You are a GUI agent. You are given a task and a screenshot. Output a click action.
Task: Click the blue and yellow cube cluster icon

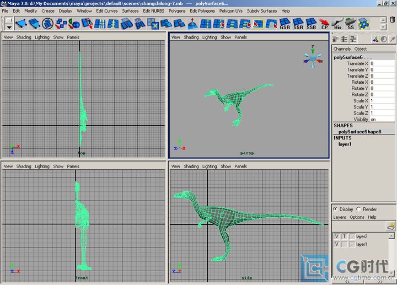[364, 24]
